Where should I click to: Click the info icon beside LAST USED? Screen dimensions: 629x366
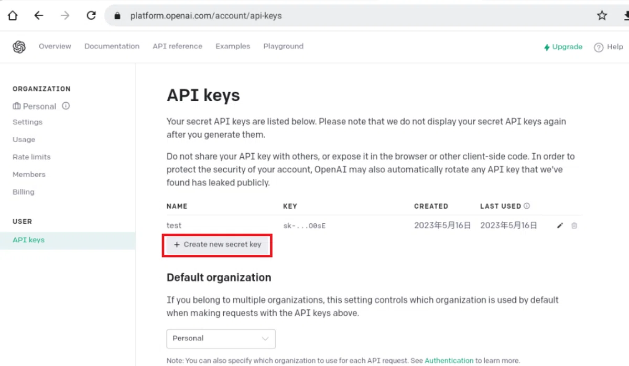(x=527, y=206)
